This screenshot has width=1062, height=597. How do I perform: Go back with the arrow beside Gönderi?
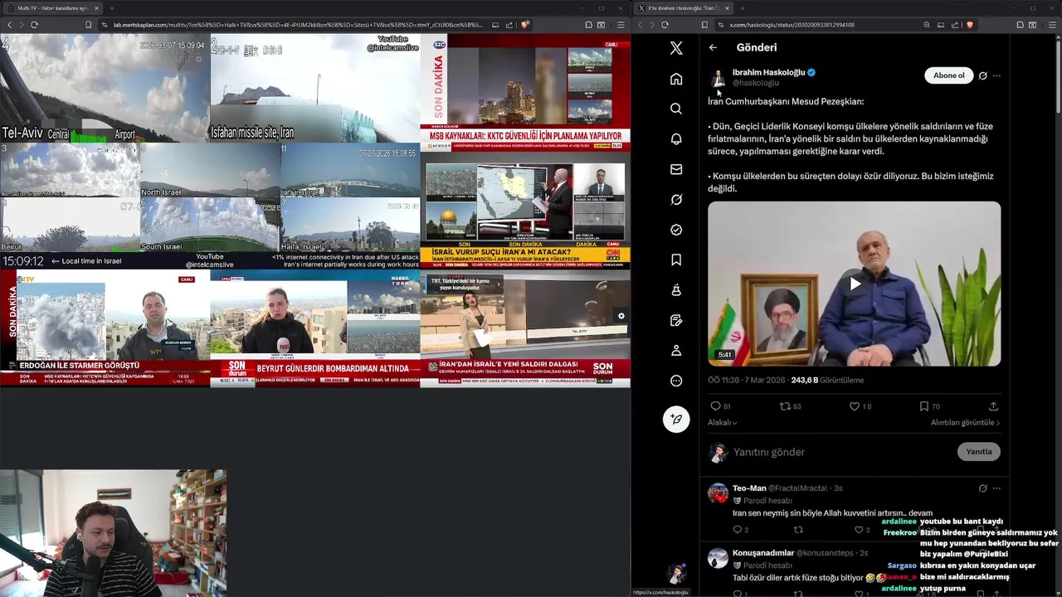coord(713,47)
